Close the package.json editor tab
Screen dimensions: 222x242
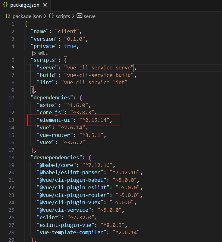tap(45, 5)
